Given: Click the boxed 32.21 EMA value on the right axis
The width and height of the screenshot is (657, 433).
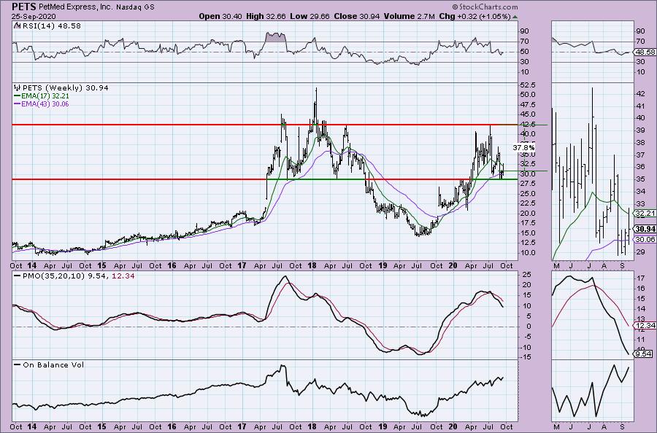Looking at the screenshot, I should [x=645, y=214].
